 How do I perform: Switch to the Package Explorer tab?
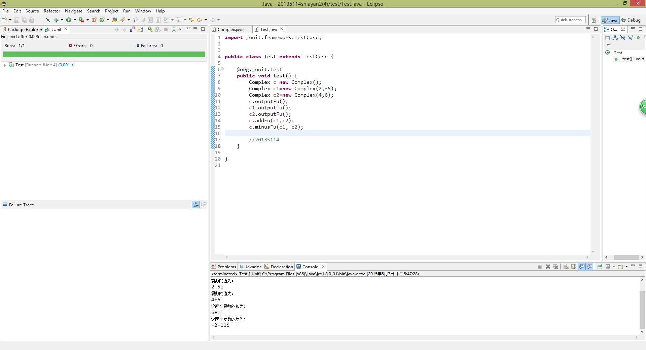point(22,29)
